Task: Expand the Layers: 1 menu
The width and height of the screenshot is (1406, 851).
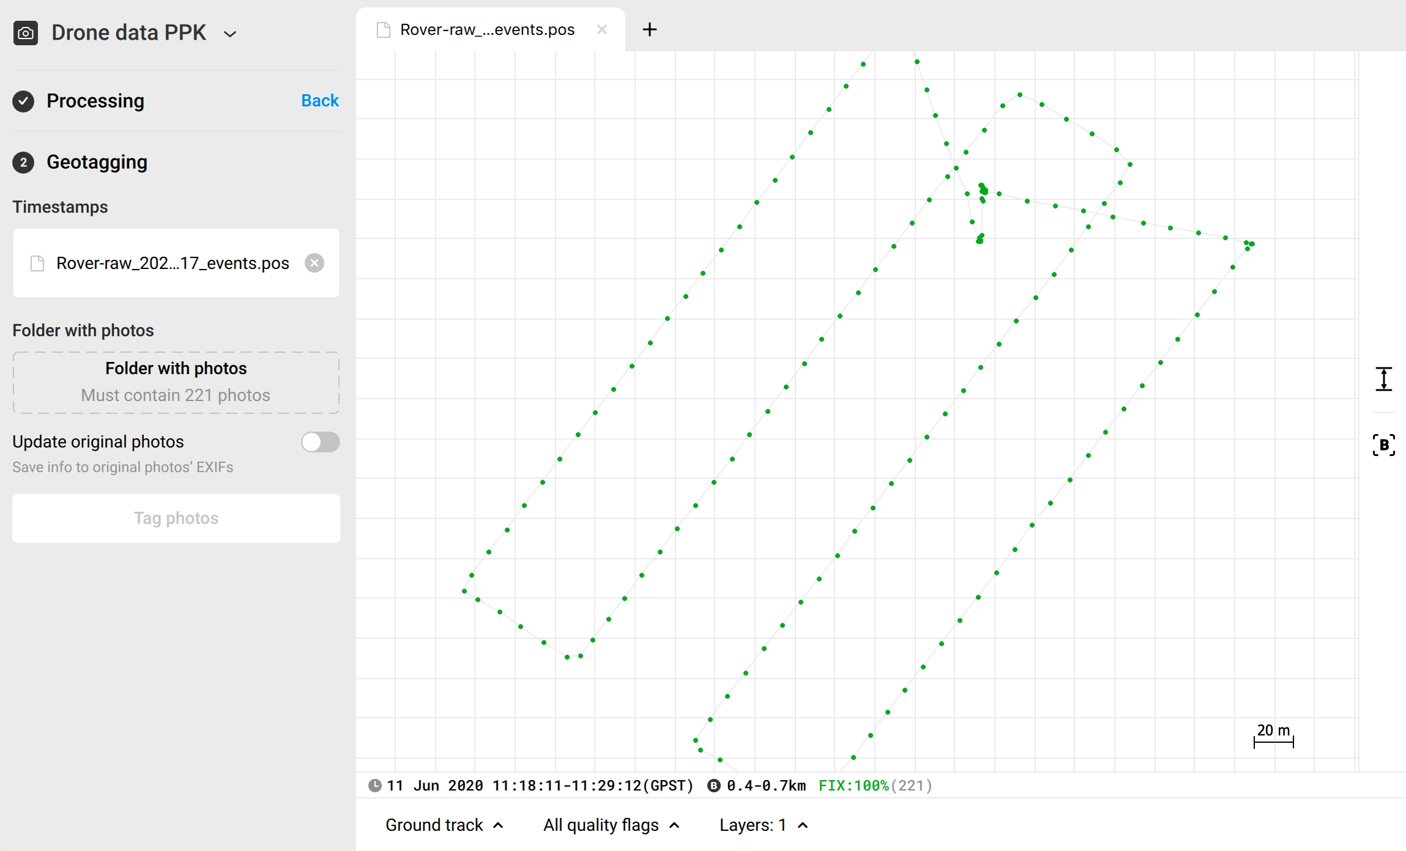Action: tap(764, 825)
